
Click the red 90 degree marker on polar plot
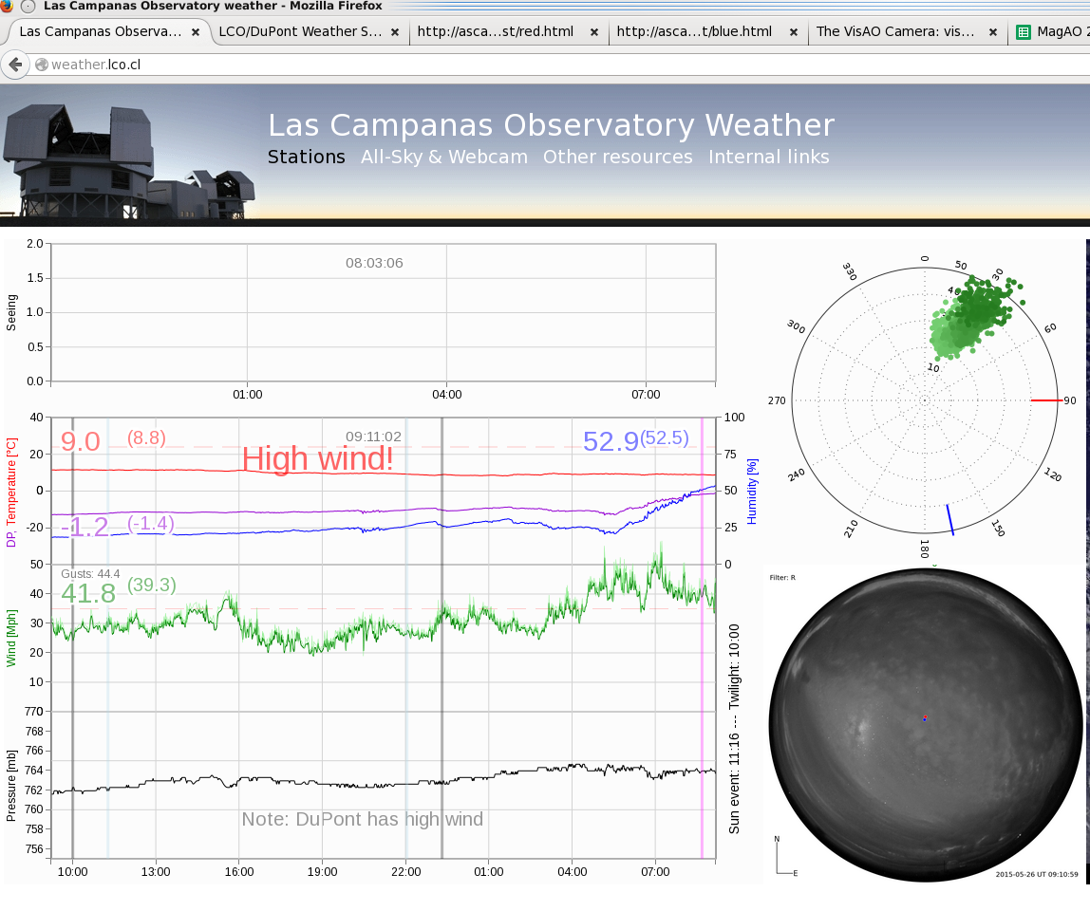pyautogui.click(x=1045, y=400)
